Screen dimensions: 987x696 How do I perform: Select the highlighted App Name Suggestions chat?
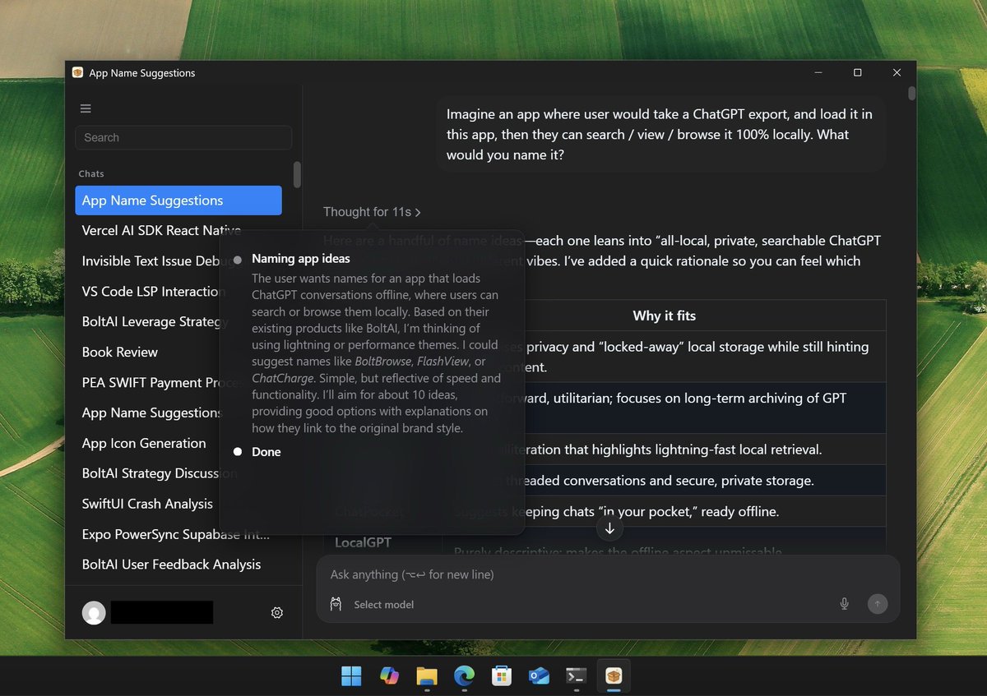(178, 201)
